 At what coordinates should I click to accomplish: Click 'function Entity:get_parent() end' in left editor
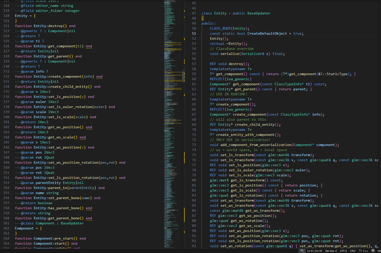point(48,56)
